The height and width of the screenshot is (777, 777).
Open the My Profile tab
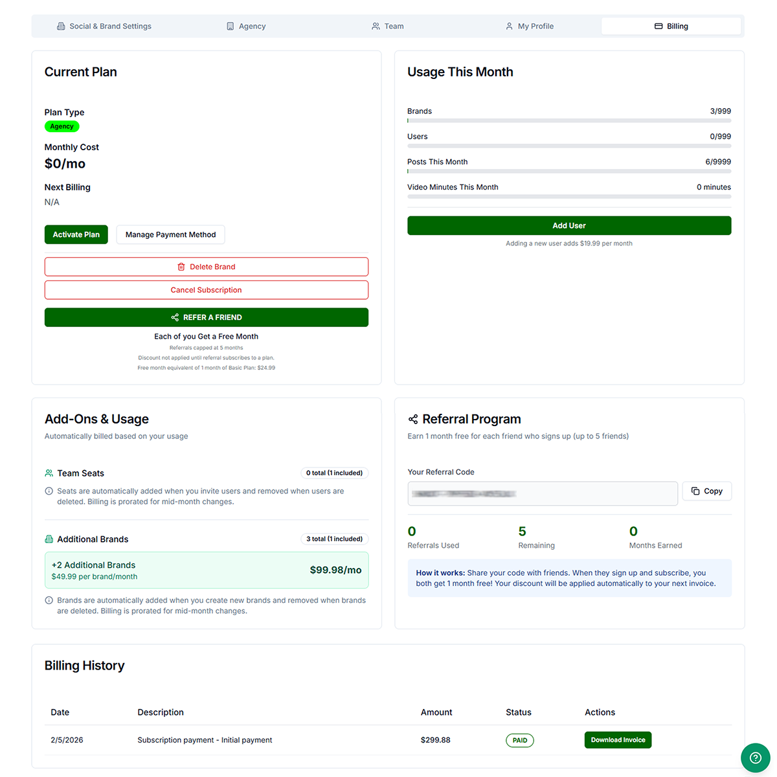[x=530, y=26]
